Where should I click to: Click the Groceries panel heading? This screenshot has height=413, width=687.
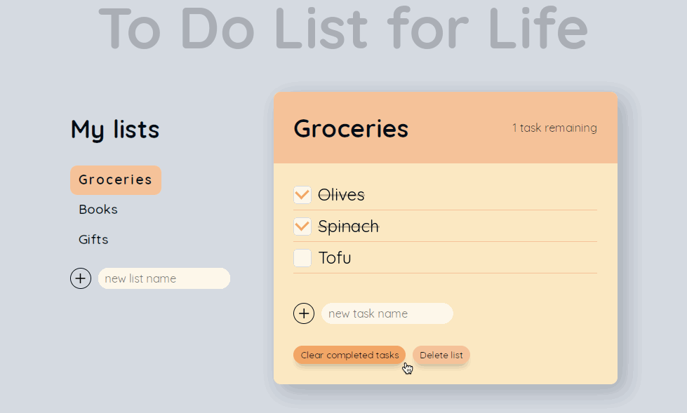(351, 128)
